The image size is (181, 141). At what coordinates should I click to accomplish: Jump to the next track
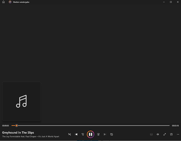click(105, 134)
